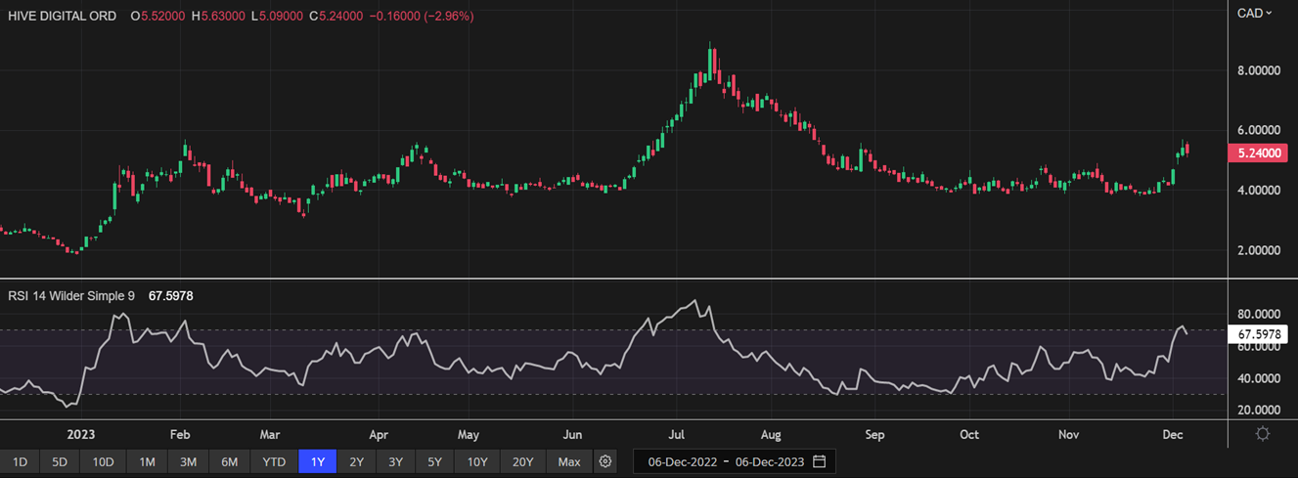Switch the chart to the 5D range
Screen dimensions: 1298x478
click(61, 461)
